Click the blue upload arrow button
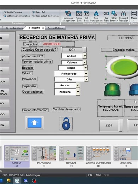The image size is (138, 184). coord(34,123)
